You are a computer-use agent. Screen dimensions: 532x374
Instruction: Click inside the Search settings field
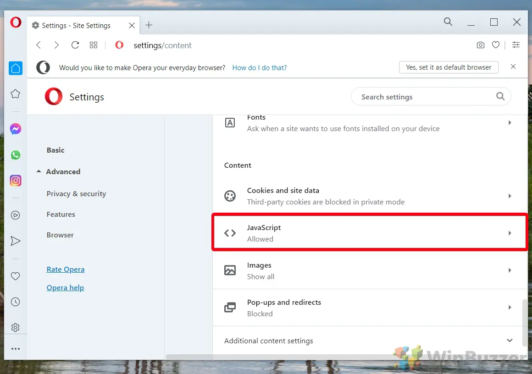(413, 97)
